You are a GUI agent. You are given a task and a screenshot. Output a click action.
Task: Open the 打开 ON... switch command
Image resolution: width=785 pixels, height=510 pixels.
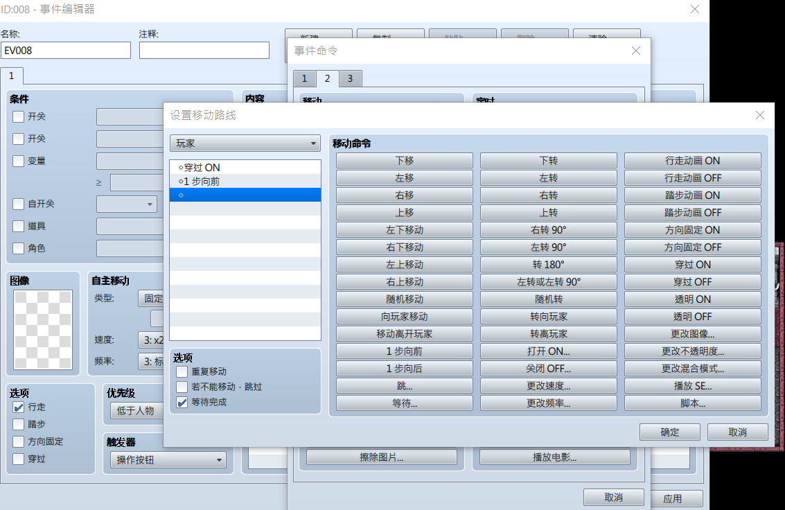tap(548, 351)
